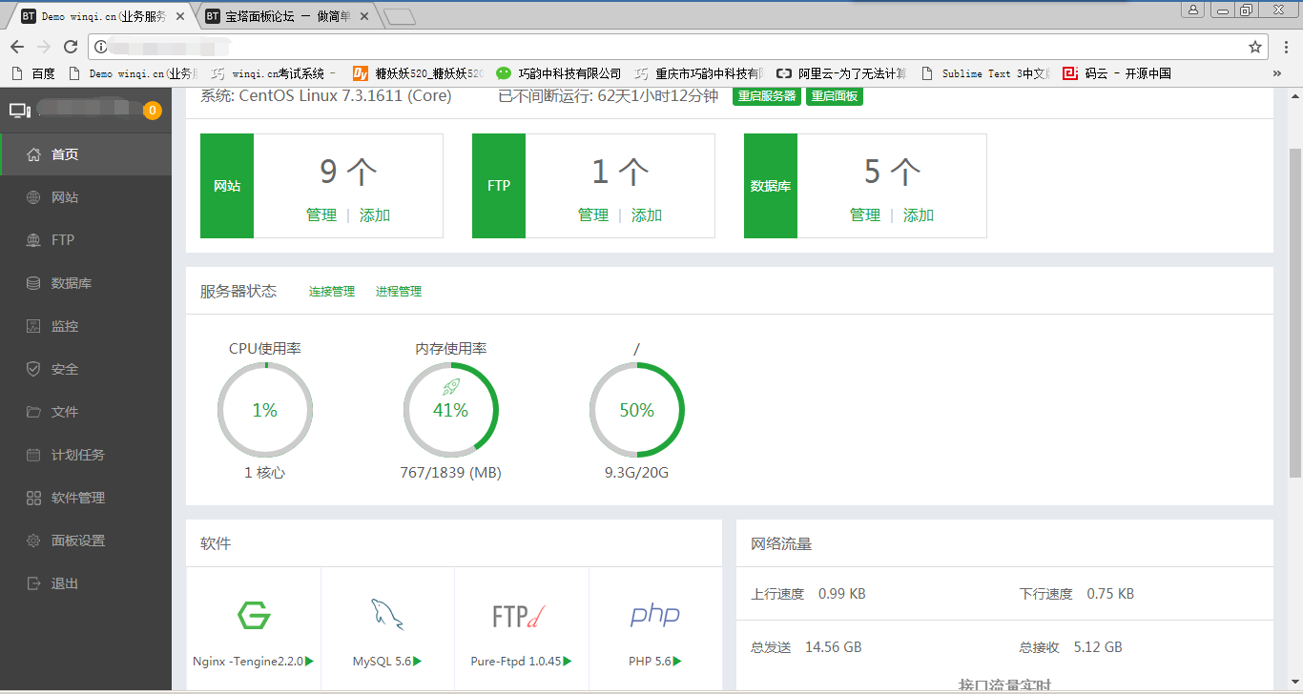Screen dimensions: 1303x694
Task: Click the folder icon beside 文件
Action: (x=34, y=412)
